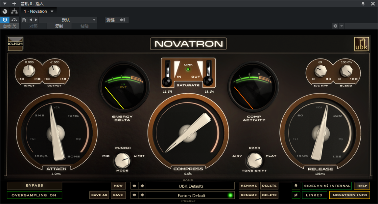The height and width of the screenshot is (204, 378).
Task: Click the bank DELETE button
Action: point(269,186)
